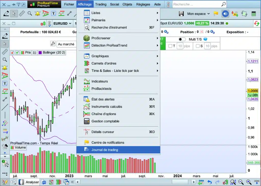Image resolution: width=261 pixels, height=186 pixels.
Task: Select the ruler measurement tool in left sidebar
Action: click(5, 52)
